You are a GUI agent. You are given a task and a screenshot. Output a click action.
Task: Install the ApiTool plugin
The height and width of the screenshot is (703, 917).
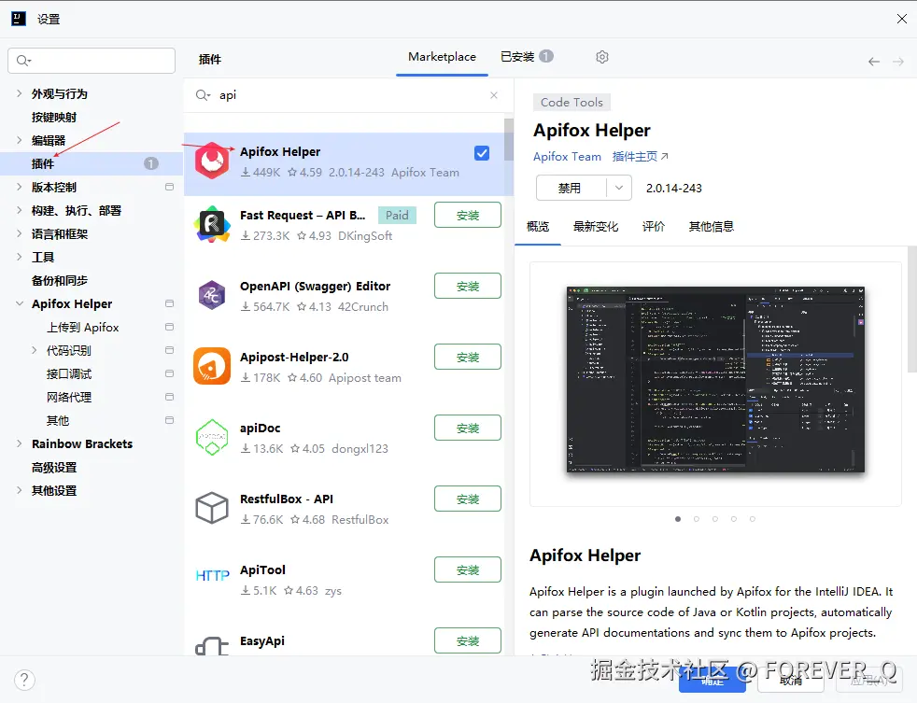(468, 569)
